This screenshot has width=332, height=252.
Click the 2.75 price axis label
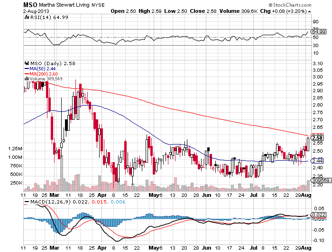(318, 112)
